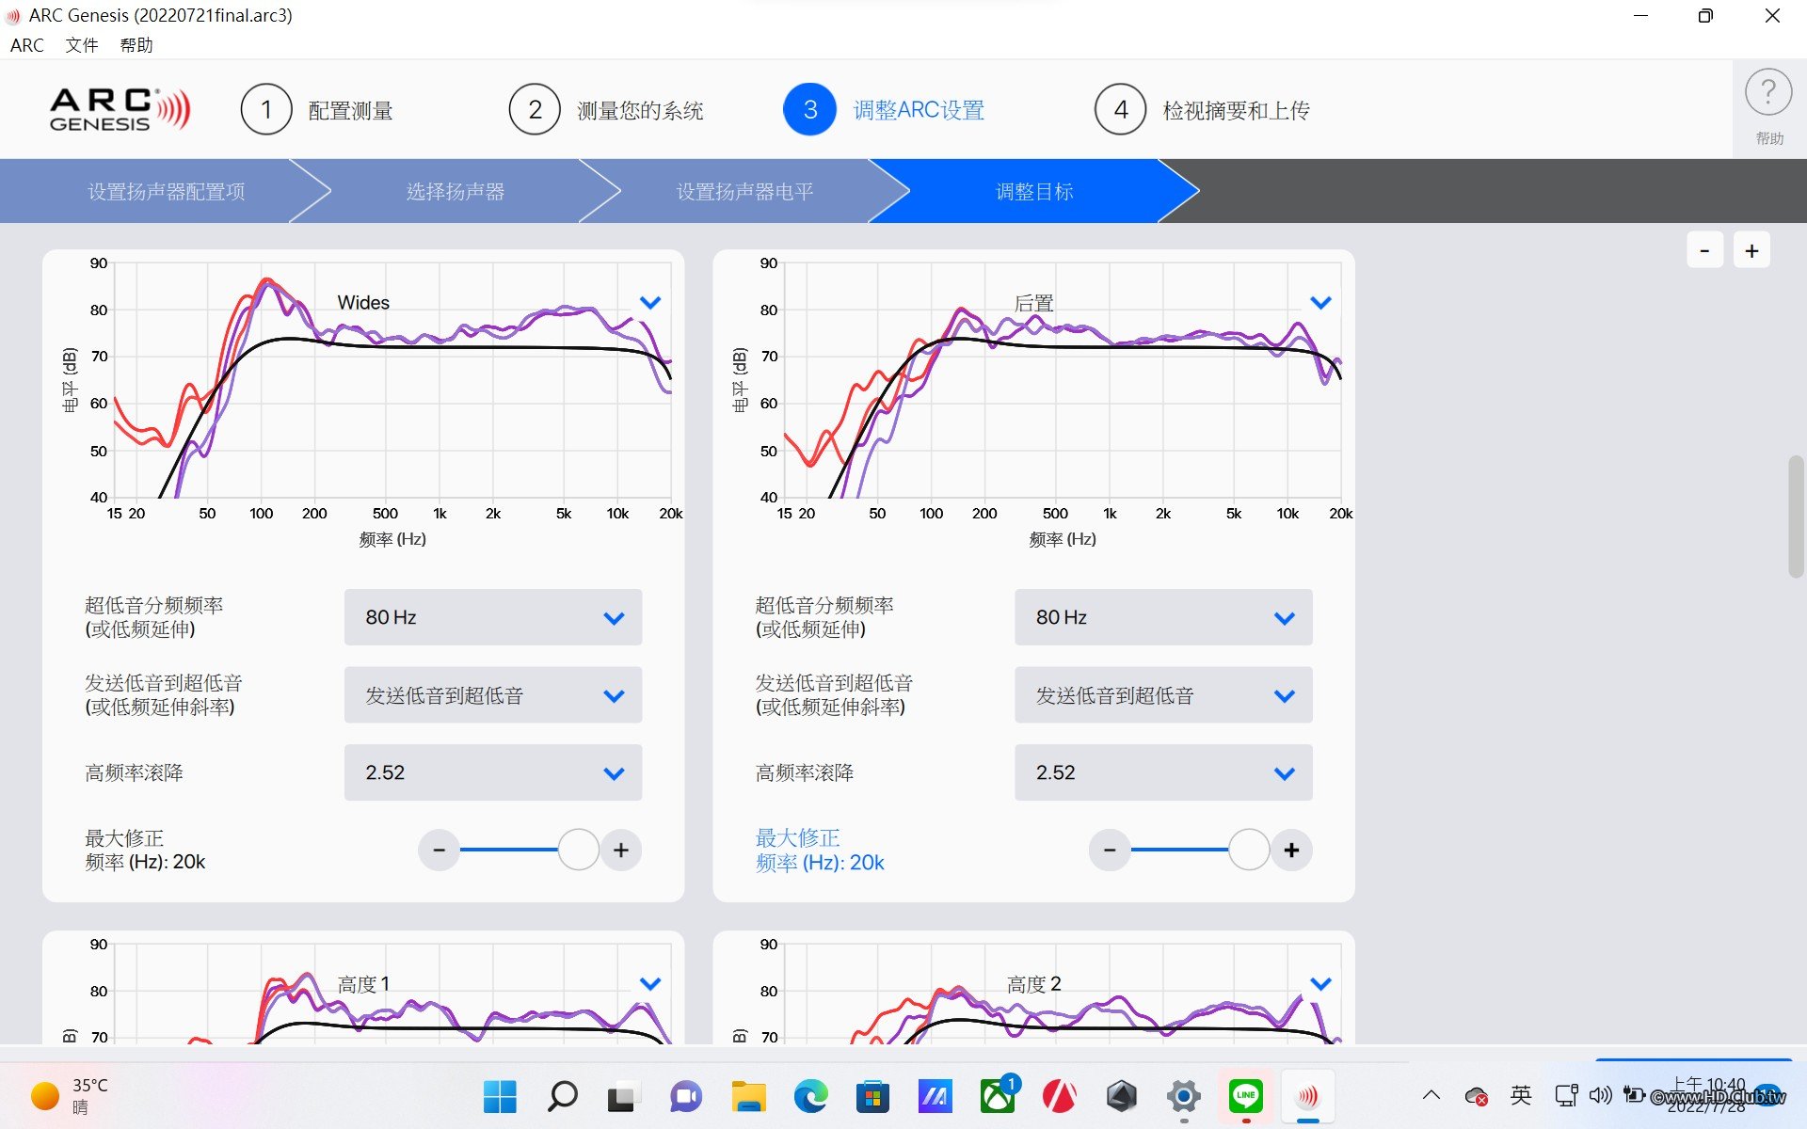The image size is (1807, 1129).
Task: Click the vertical scrollbar thumb
Action: point(1796,516)
